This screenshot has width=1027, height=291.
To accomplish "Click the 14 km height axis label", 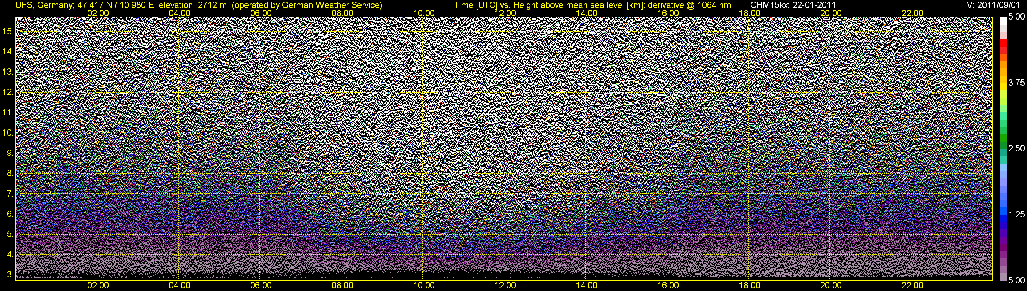I will [8, 51].
